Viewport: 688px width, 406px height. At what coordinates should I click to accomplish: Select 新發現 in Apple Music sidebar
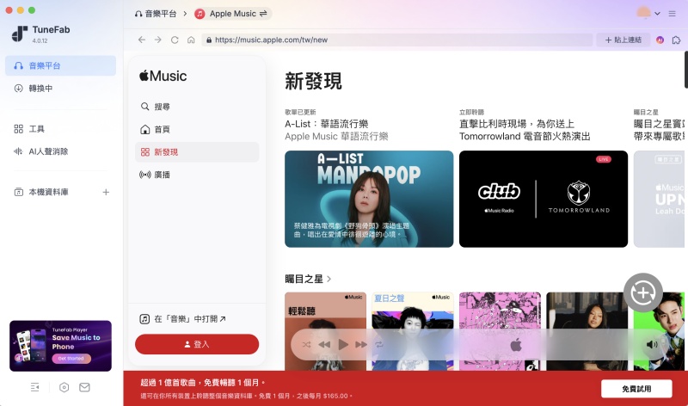(x=197, y=152)
